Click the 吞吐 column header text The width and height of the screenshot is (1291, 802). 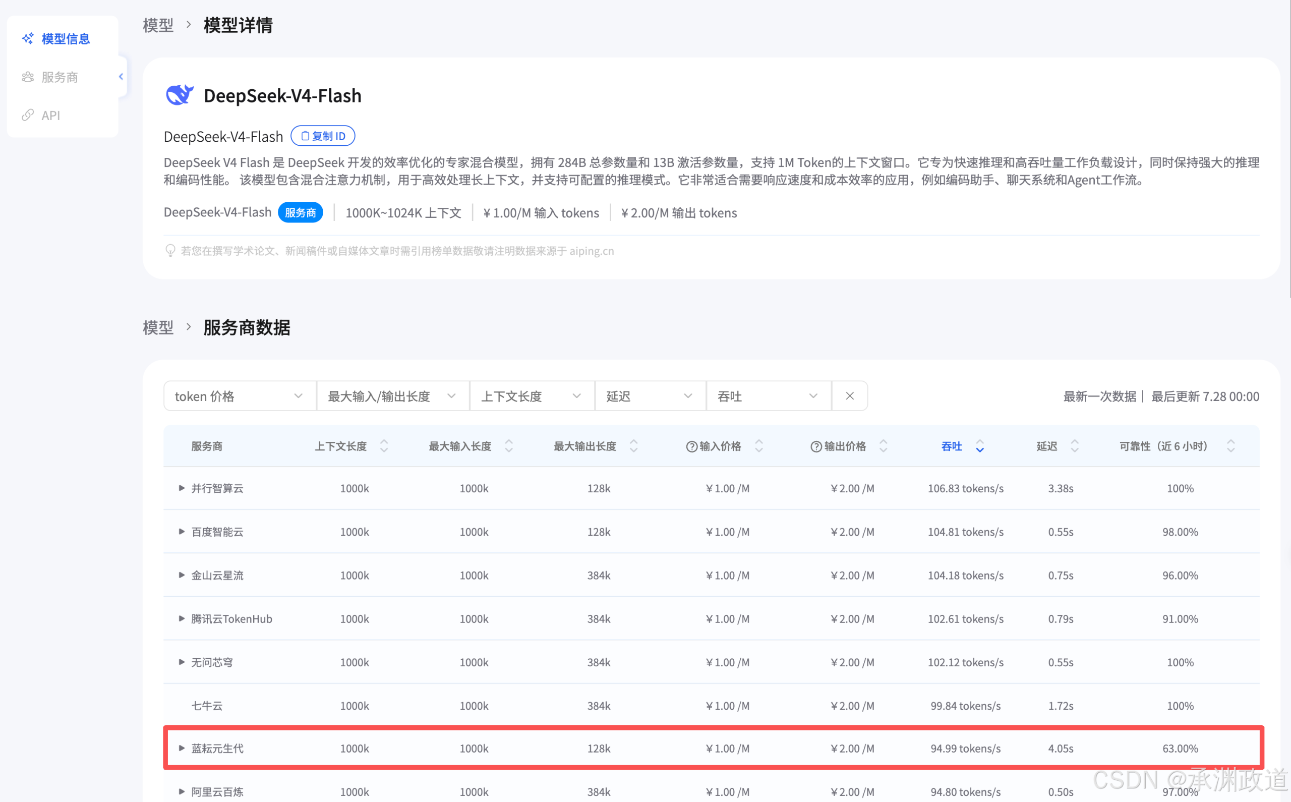952,446
